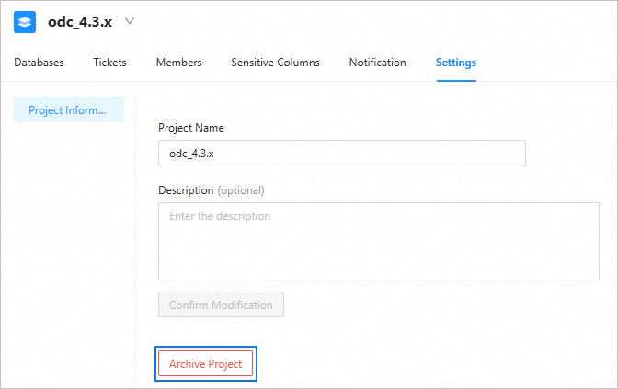Screen dimensions: 618x389
Task: Open the Databases tab
Action: coord(39,63)
